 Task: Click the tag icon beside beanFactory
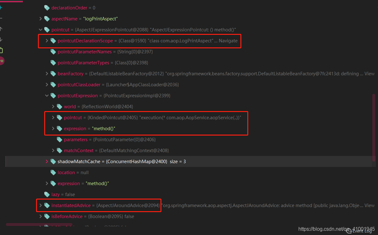(x=53, y=74)
